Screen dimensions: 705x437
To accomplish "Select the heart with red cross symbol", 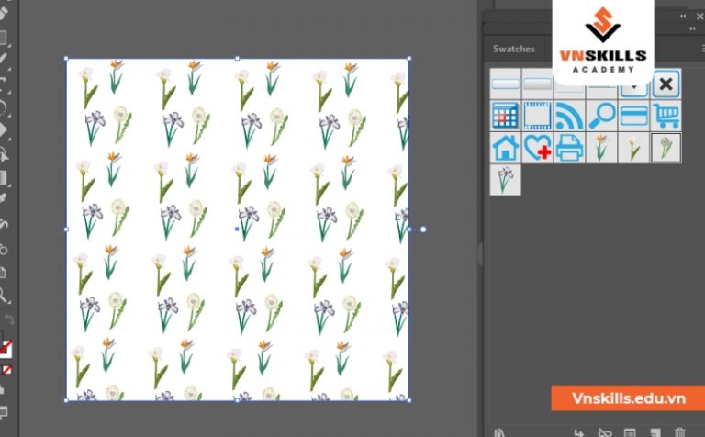I will coord(537,148).
